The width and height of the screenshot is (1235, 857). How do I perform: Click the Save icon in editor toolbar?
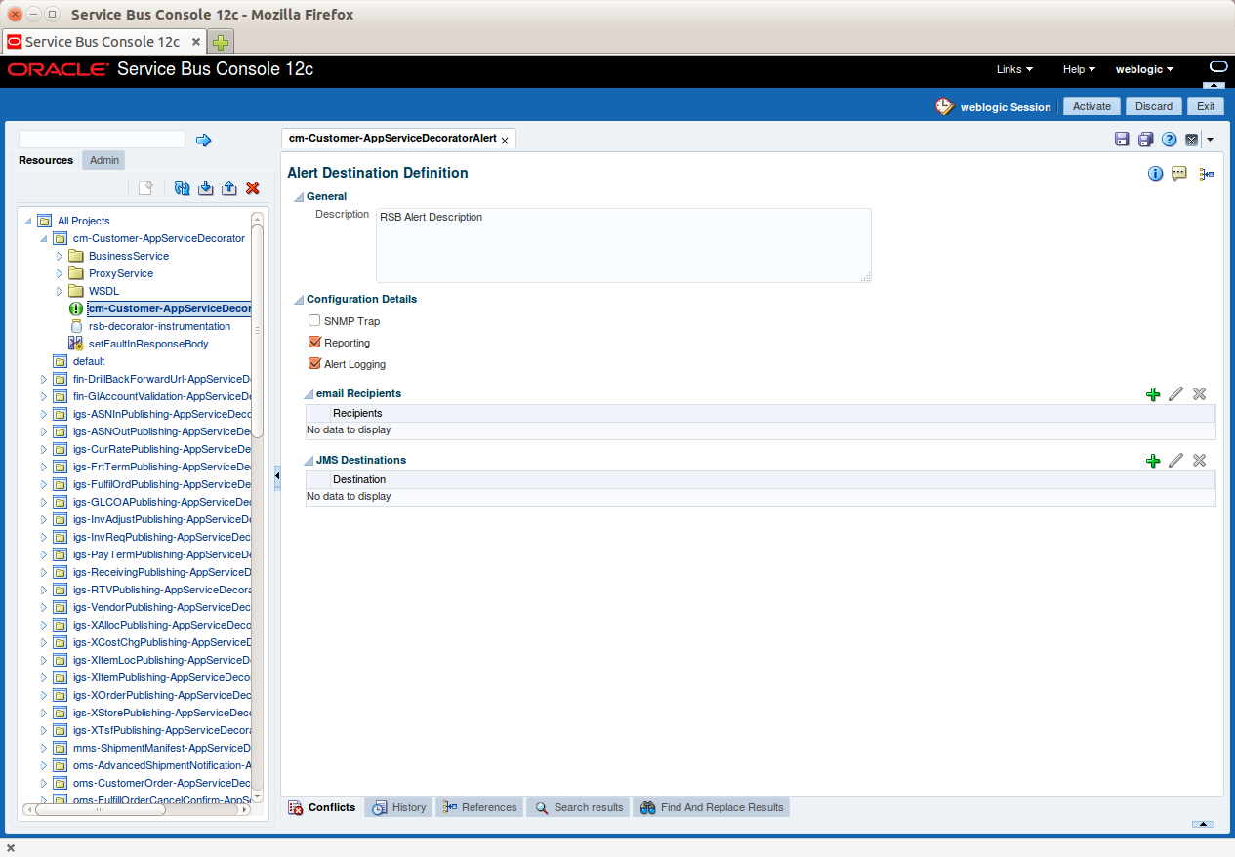point(1123,140)
